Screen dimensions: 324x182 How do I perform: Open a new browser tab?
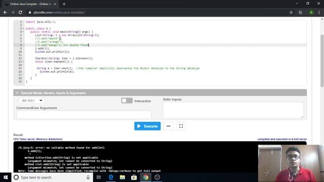coord(64,4)
